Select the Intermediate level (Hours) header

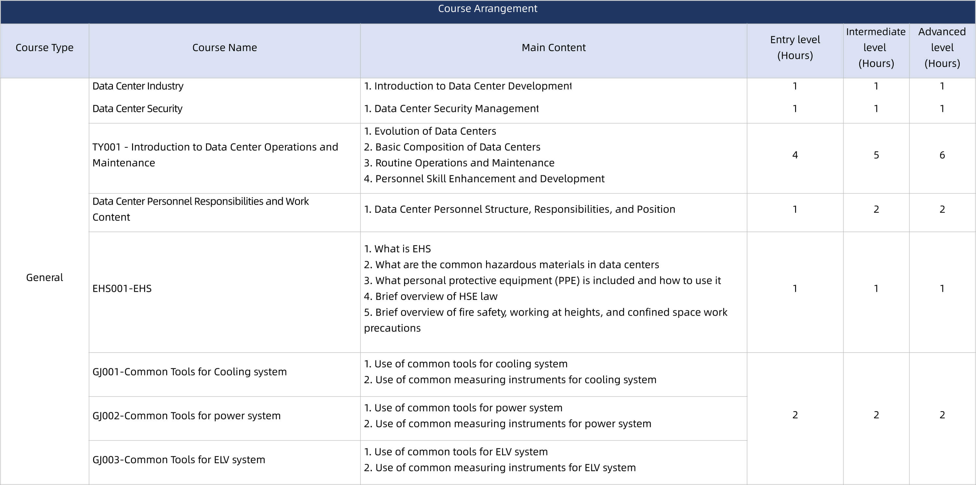click(x=875, y=48)
